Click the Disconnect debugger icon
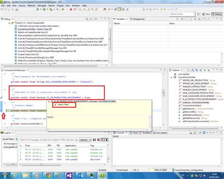The width and height of the screenshot is (224, 179). point(75,9)
